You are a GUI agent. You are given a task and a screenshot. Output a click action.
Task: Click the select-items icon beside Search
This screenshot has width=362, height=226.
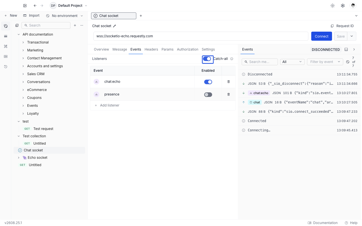(x=17, y=25)
